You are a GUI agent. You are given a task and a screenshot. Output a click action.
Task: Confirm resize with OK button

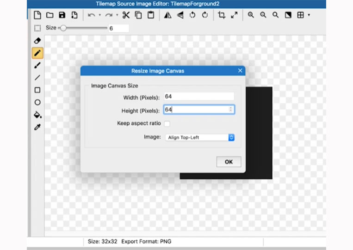[x=229, y=162]
